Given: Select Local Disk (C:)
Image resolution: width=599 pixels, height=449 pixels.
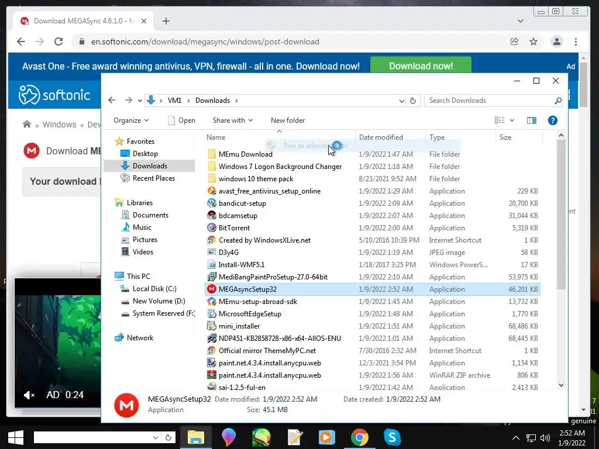Looking at the screenshot, I should tap(154, 289).
